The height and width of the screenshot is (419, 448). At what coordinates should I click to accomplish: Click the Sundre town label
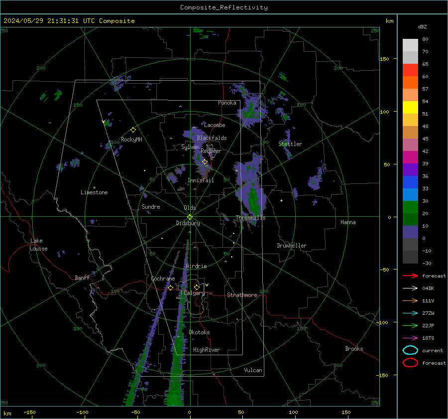tap(151, 207)
